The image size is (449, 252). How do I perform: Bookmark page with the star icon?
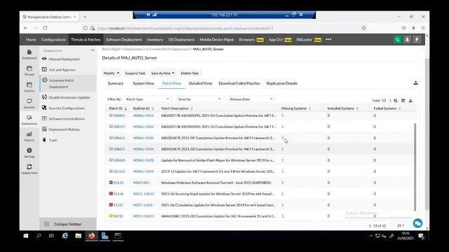[363, 28]
